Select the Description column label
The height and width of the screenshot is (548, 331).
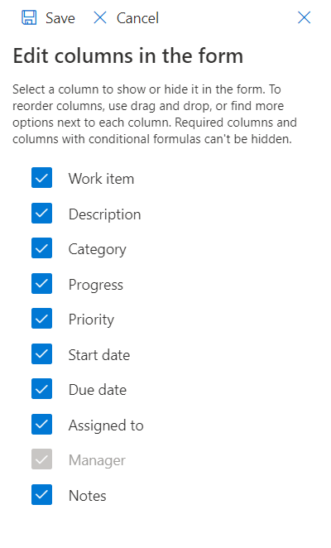click(104, 214)
